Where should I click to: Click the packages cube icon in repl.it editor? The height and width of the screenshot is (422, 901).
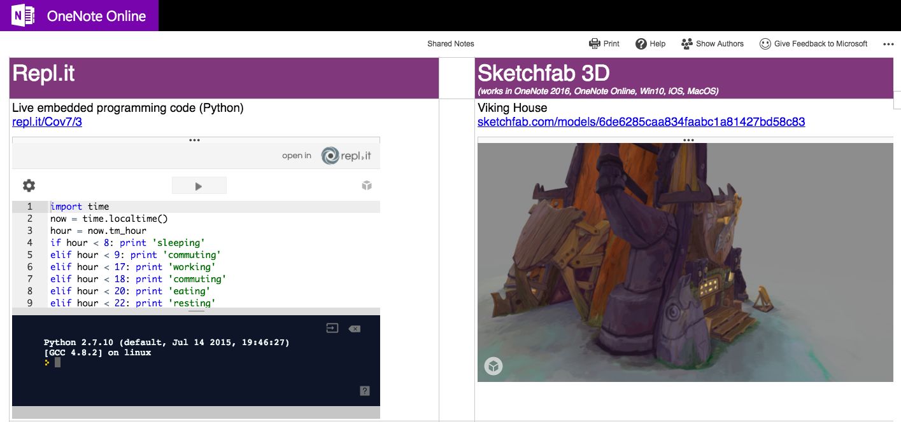point(366,186)
